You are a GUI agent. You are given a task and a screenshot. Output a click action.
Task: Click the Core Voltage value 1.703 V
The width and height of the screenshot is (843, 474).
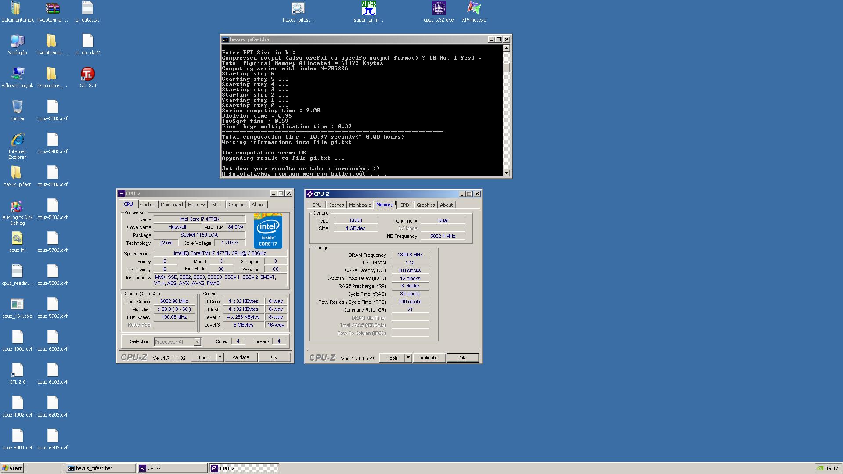coord(230,243)
